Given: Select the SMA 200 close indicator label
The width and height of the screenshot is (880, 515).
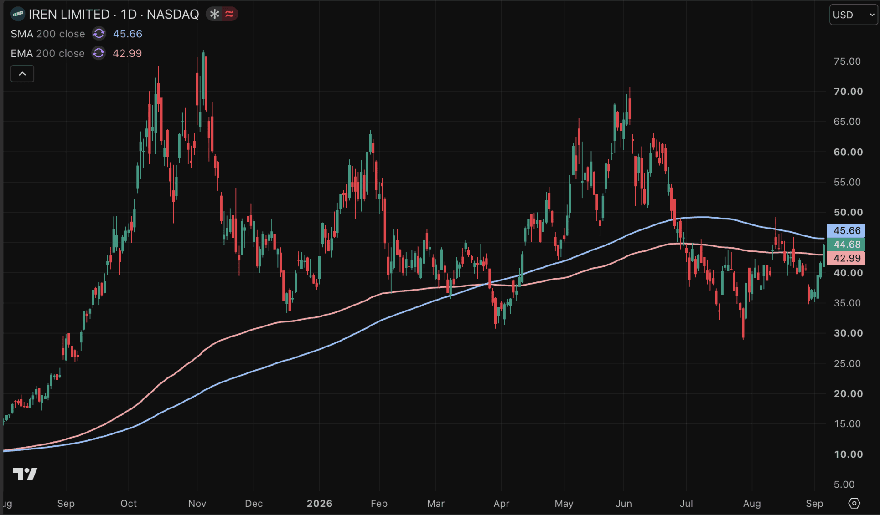Looking at the screenshot, I should point(48,34).
